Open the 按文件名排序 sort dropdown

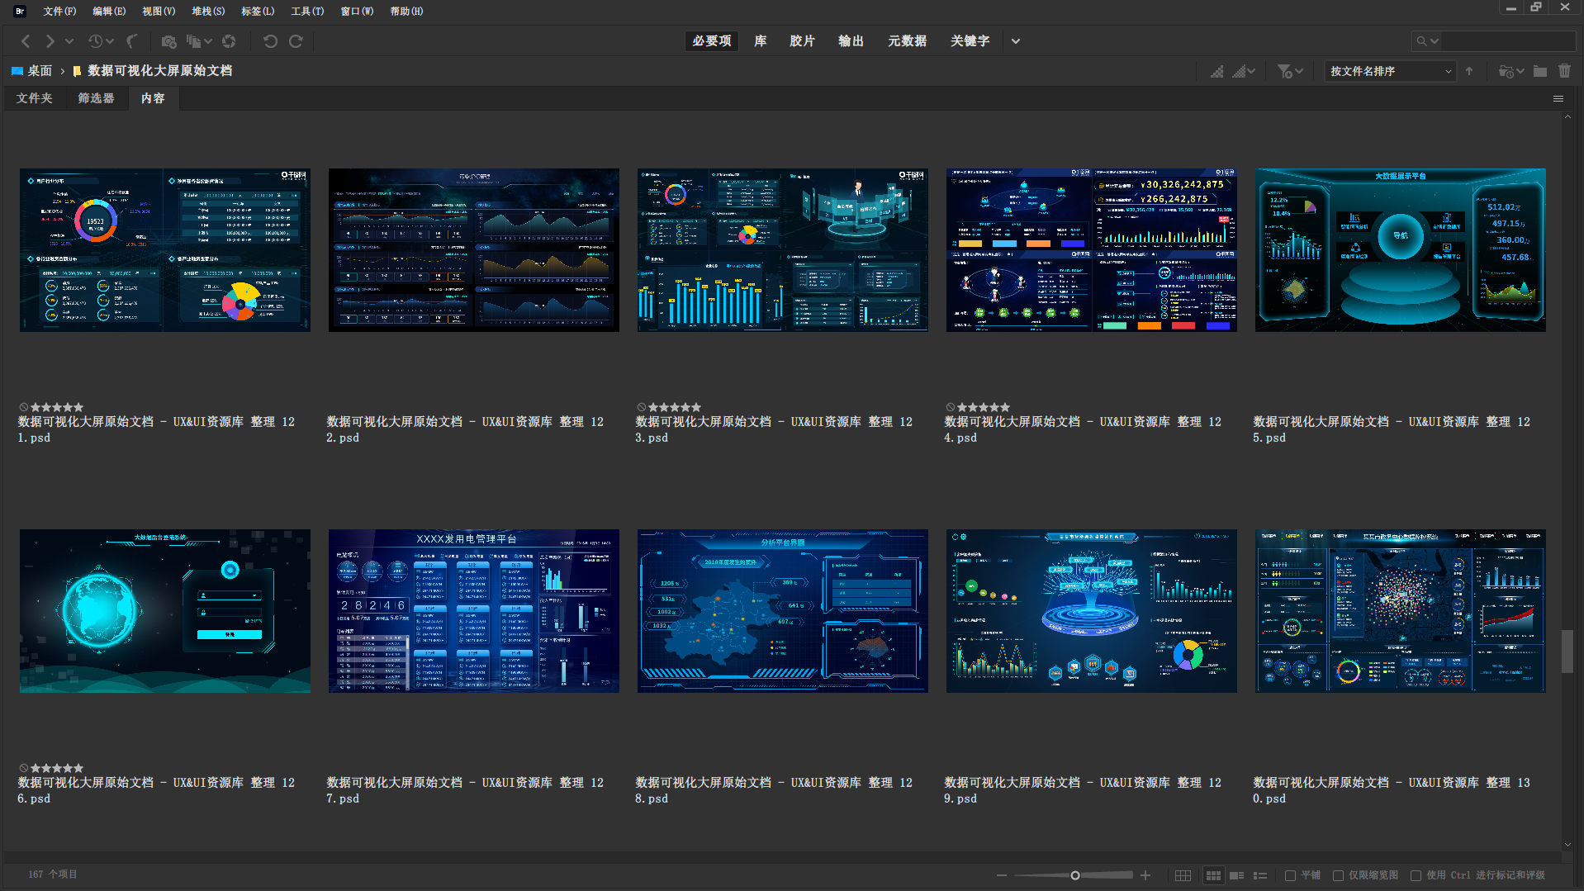(1390, 72)
